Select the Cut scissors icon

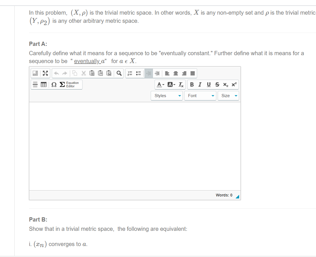click(x=83, y=73)
